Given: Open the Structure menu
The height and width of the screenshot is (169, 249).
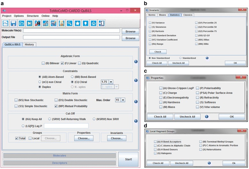Looking at the screenshot, I should (33, 16).
